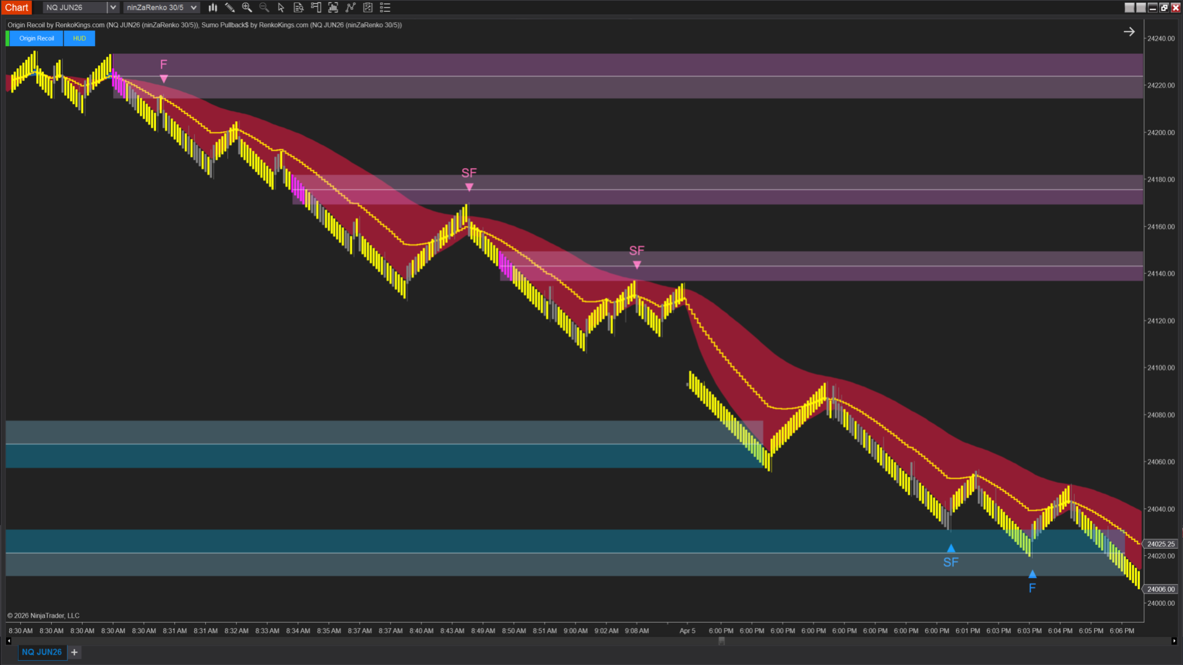1183x665 pixels.
Task: Select the drawing tools pencil icon
Action: (230, 7)
